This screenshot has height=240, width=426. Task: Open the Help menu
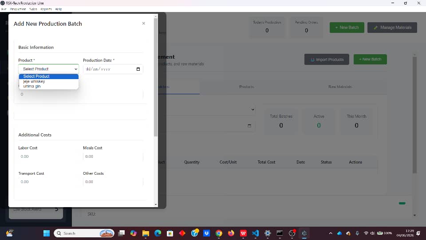point(59,9)
